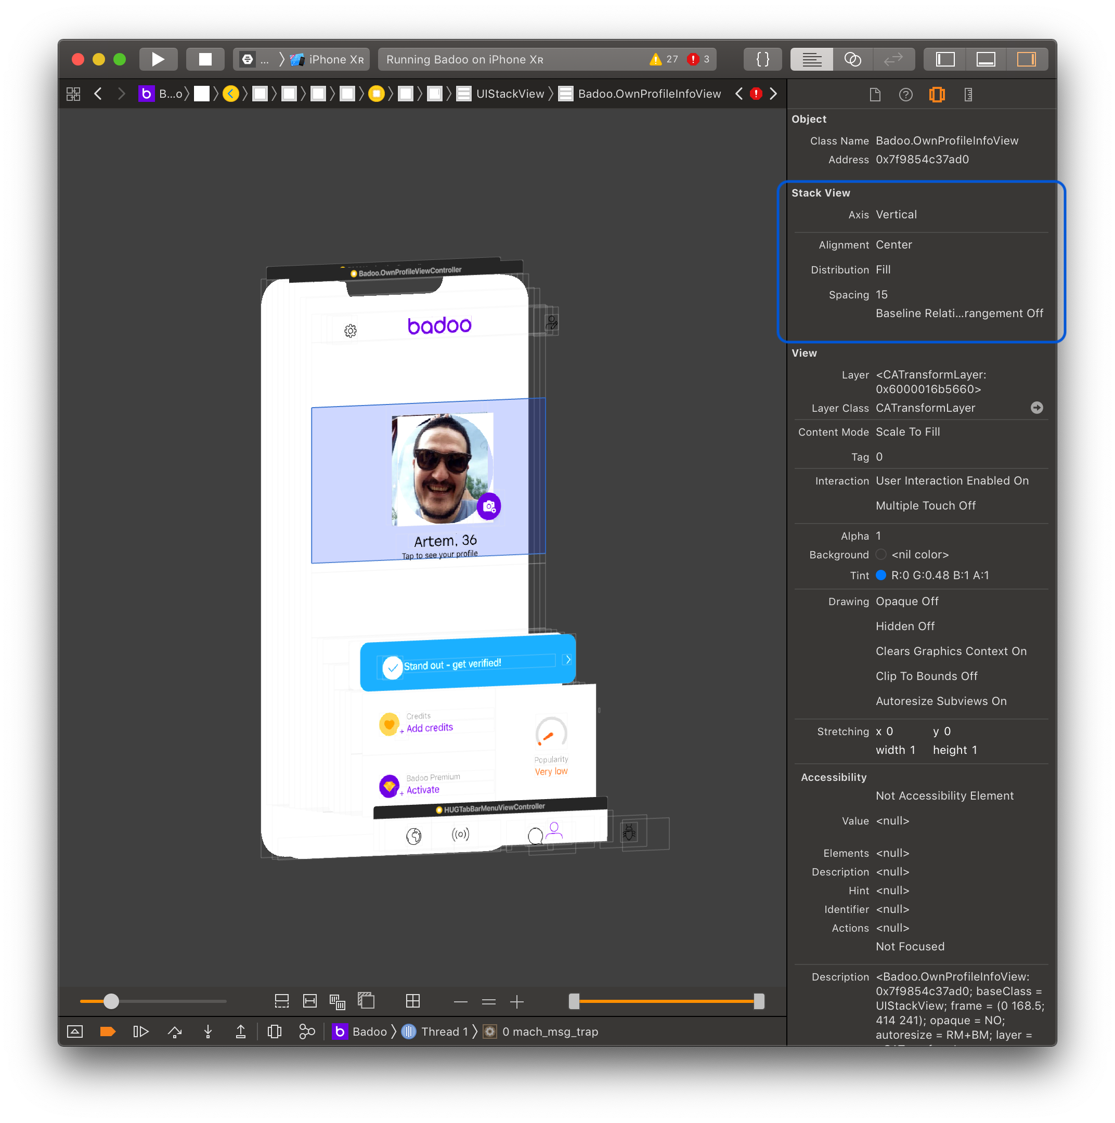Zoom out the canvas
Viewport: 1115px width, 1123px height.
tap(460, 1001)
